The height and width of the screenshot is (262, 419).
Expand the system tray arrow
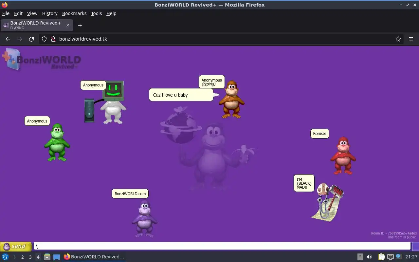pyautogui.click(x=360, y=257)
